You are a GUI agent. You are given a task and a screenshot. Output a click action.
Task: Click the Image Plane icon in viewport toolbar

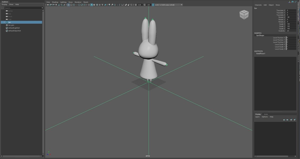[59, 5]
